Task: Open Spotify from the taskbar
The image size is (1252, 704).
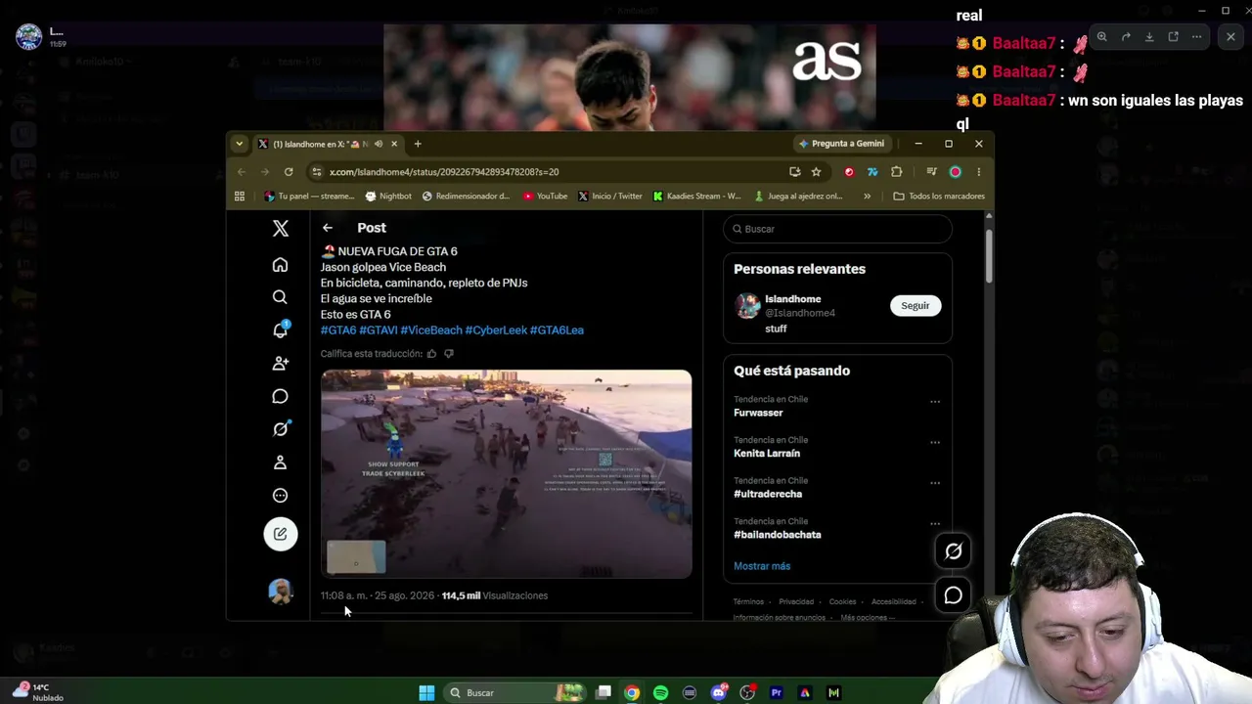Action: (660, 693)
